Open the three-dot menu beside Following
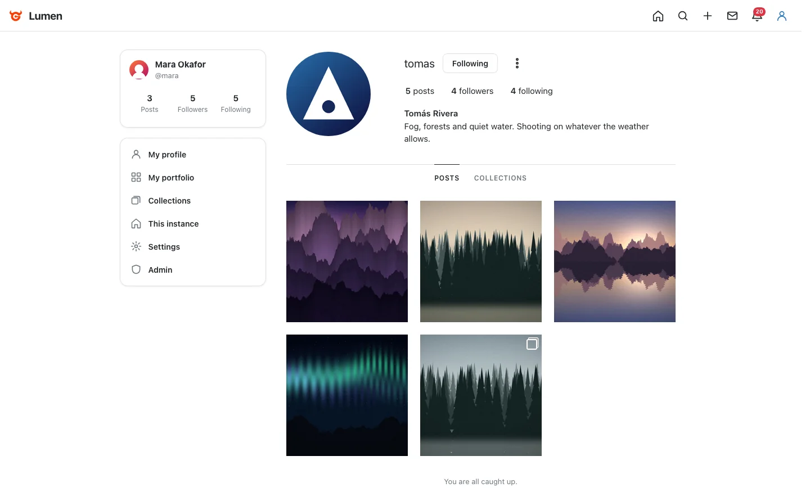The height and width of the screenshot is (492, 810). click(517, 64)
